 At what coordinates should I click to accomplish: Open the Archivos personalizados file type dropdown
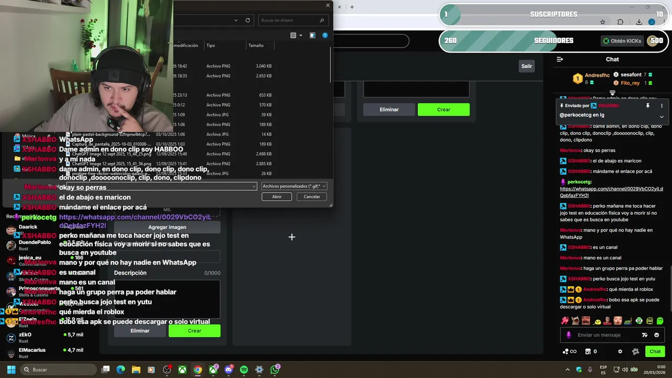pyautogui.click(x=294, y=186)
